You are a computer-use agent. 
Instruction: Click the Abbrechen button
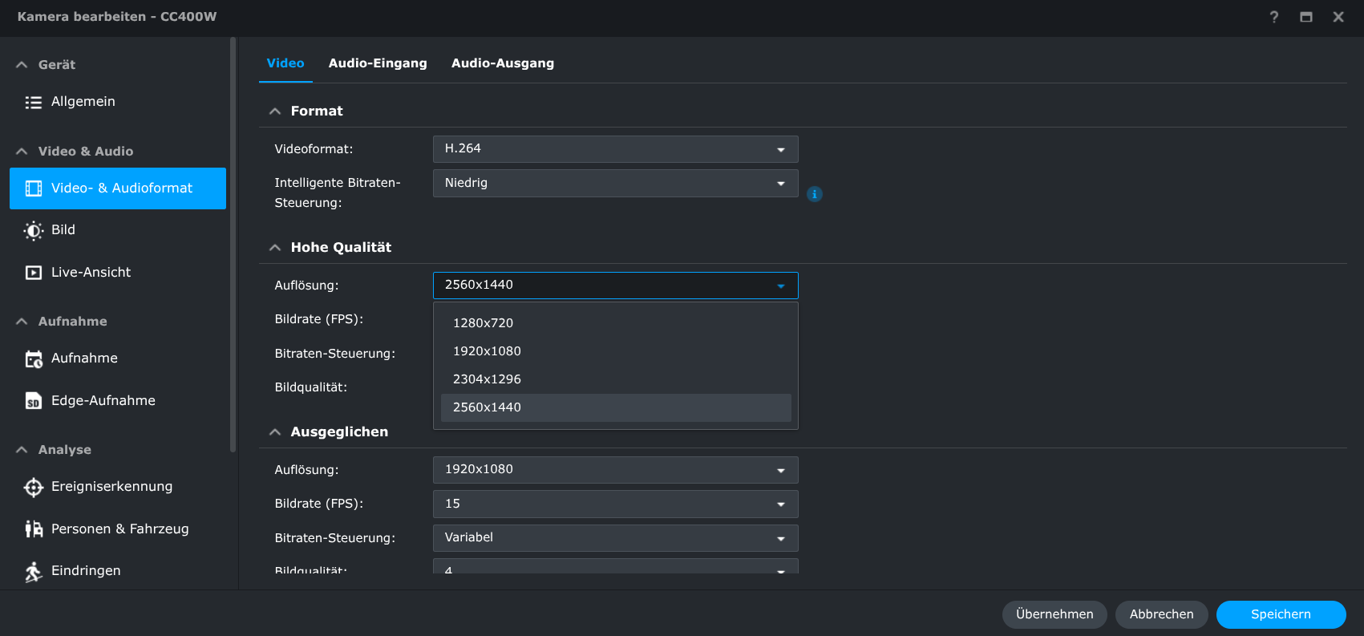pos(1161,614)
